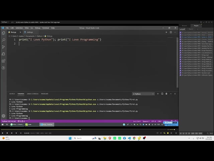Split the terminal panel
The image size is (214, 161).
162,94
